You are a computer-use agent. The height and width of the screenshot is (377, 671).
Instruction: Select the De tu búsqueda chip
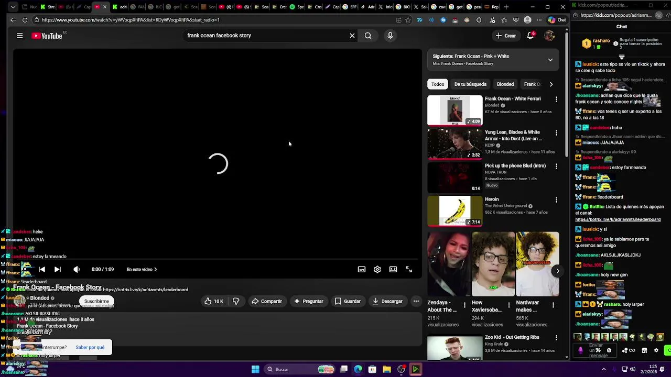[x=470, y=84]
